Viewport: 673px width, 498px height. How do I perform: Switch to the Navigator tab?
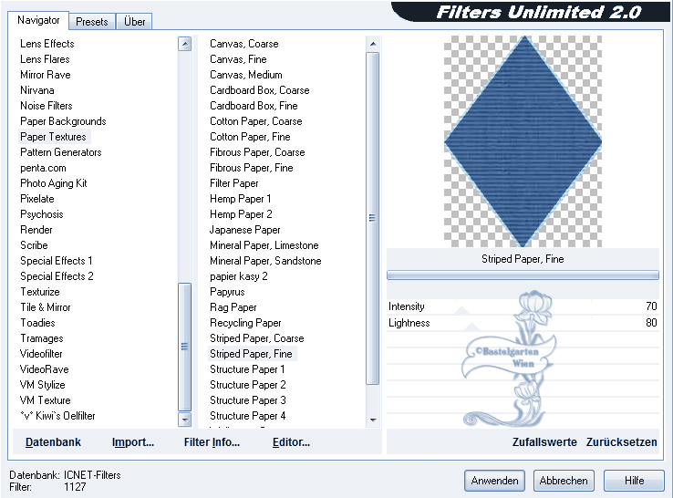[38, 20]
